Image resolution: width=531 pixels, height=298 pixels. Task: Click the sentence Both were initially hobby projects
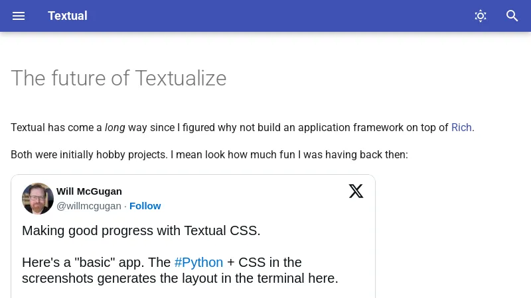point(89,154)
